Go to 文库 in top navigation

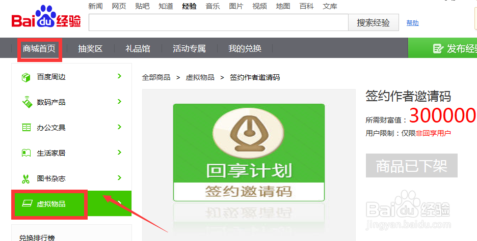point(330,6)
